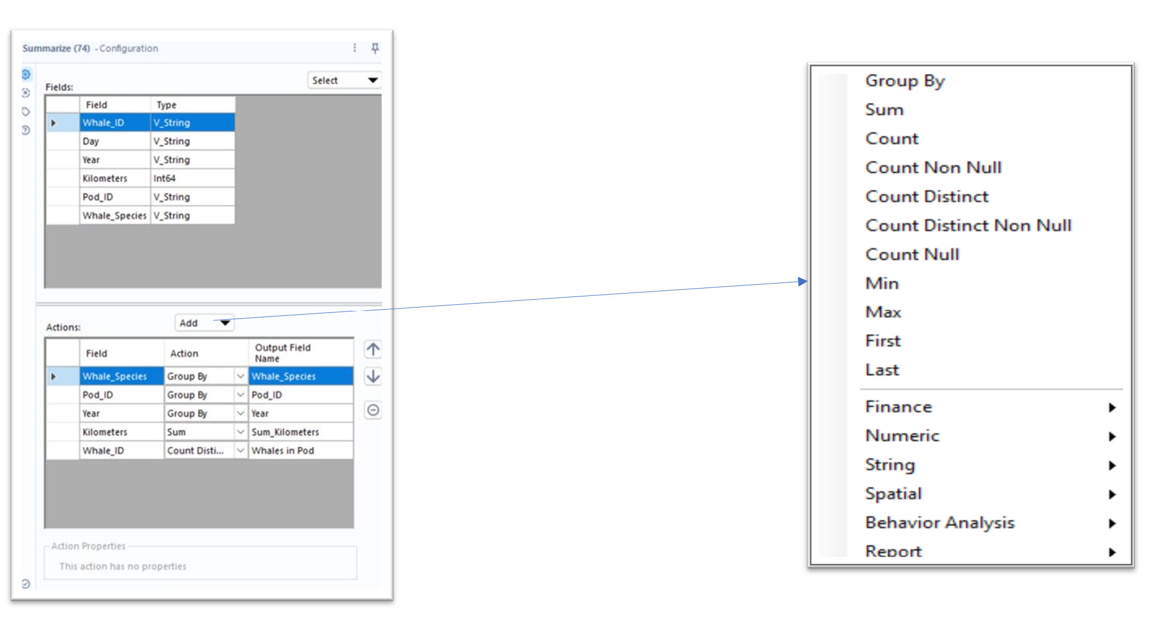The height and width of the screenshot is (624, 1176).
Task: Remove the selected action using the minus icon
Action: coord(372,411)
